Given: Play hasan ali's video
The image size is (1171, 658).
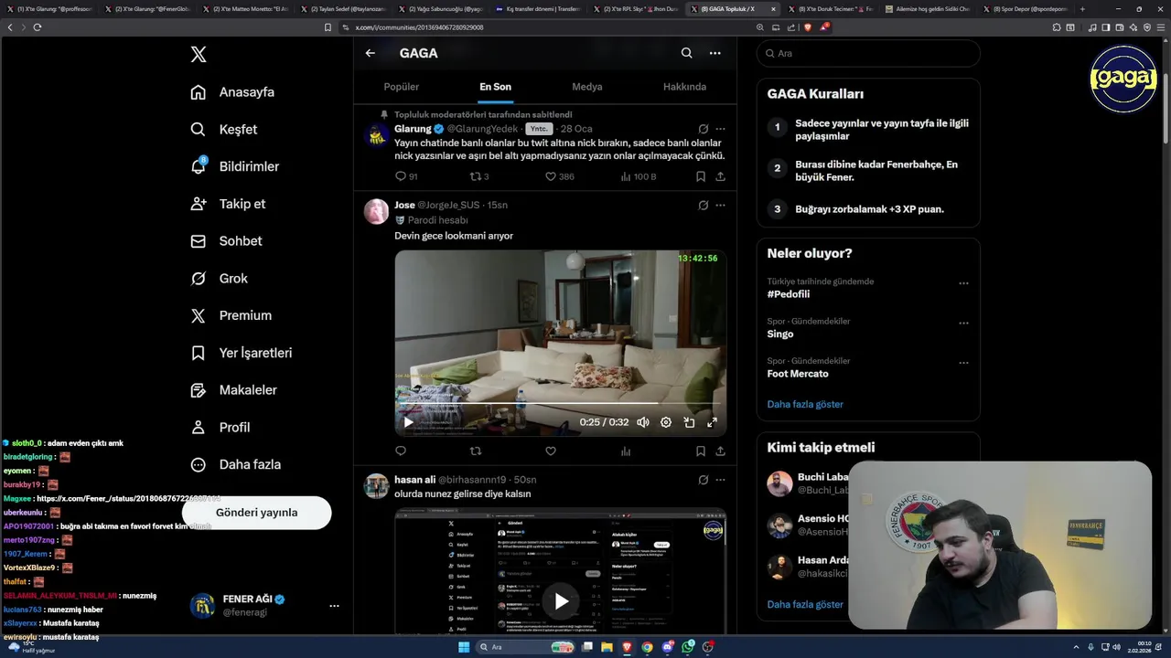Looking at the screenshot, I should (x=561, y=600).
